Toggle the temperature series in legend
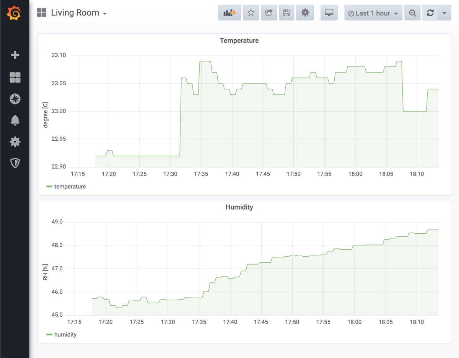The width and height of the screenshot is (459, 358). click(70, 187)
